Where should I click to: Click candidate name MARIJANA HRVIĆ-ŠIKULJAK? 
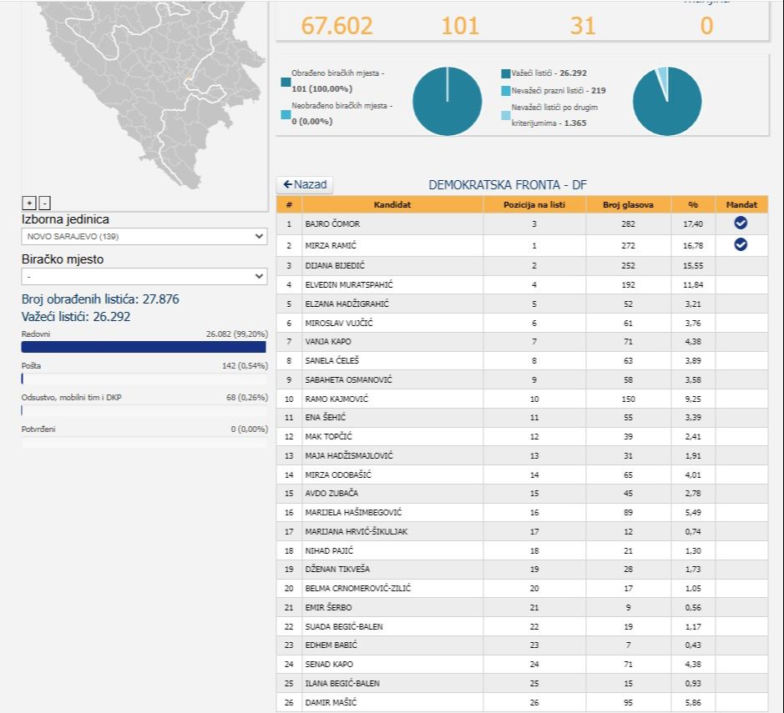point(356,532)
